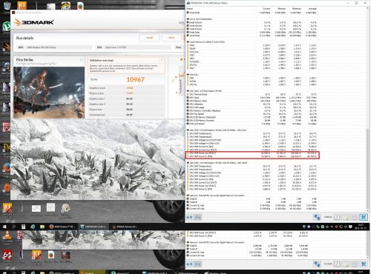The image size is (371, 274).
Task: Select the GPU Utilization sensor row
Action: point(252,104)
